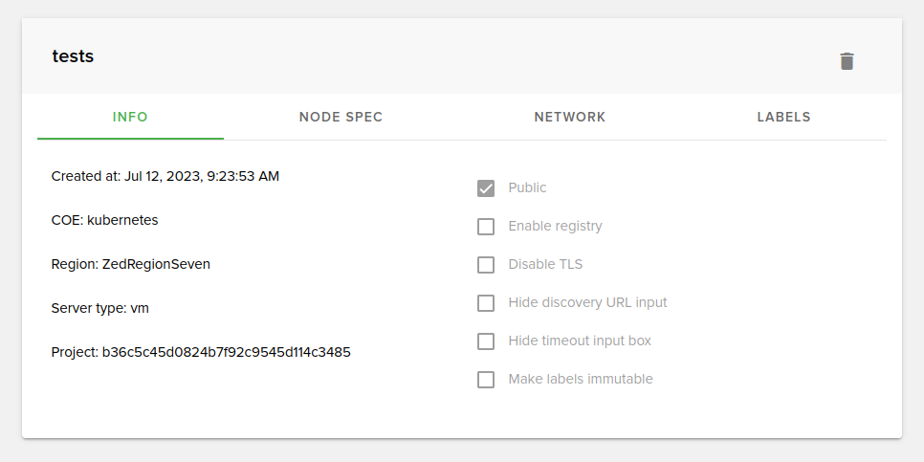Enable the Hide timeout input box checkbox
Image resolution: width=924 pixels, height=462 pixels.
click(486, 341)
